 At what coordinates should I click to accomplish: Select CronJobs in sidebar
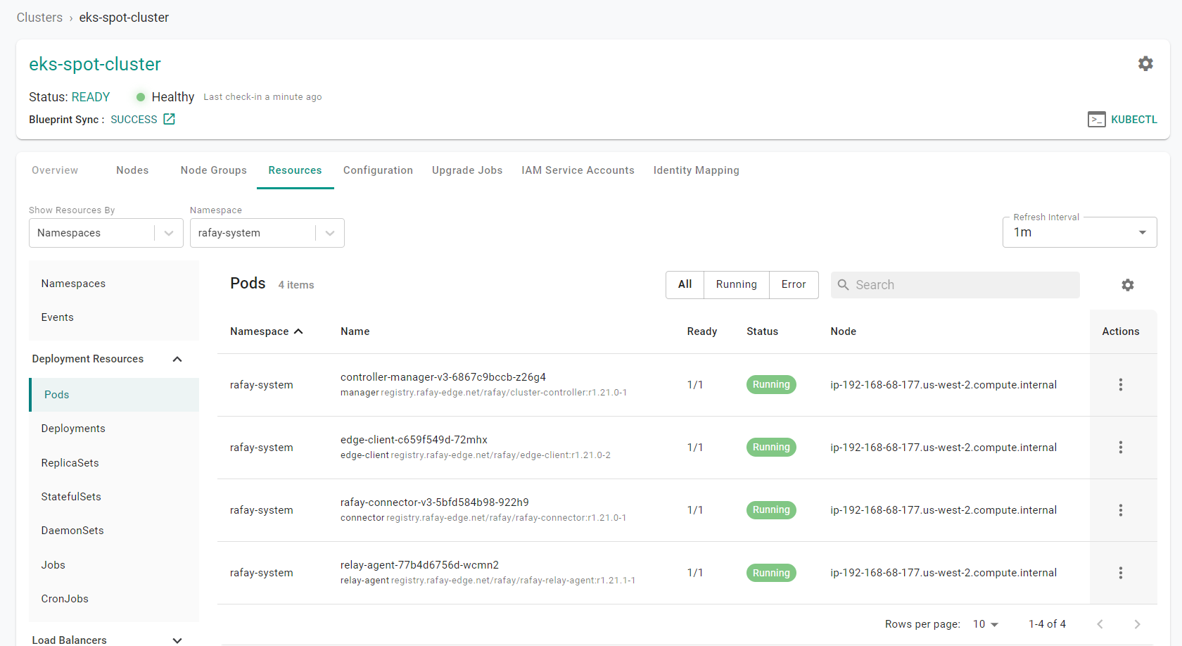65,599
